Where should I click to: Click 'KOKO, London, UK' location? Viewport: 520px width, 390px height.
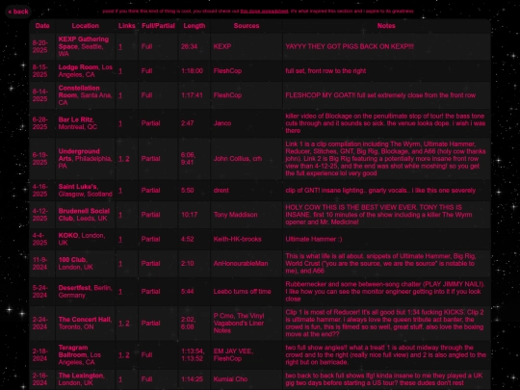[x=82, y=239]
